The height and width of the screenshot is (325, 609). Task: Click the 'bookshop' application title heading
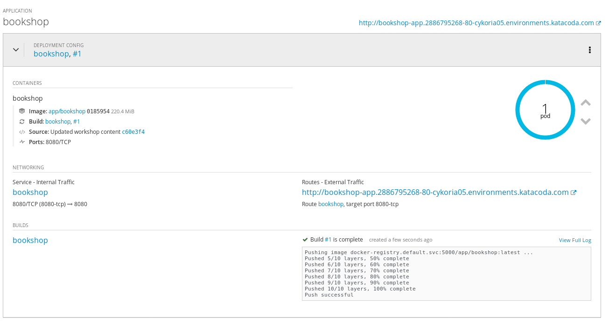[x=26, y=21]
